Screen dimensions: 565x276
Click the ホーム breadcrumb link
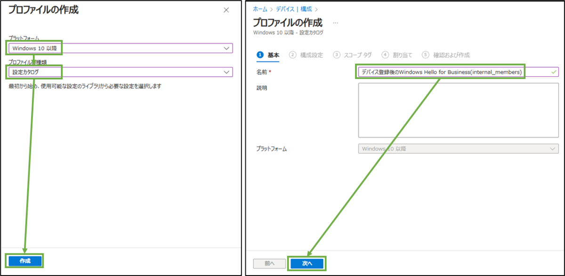coord(260,9)
